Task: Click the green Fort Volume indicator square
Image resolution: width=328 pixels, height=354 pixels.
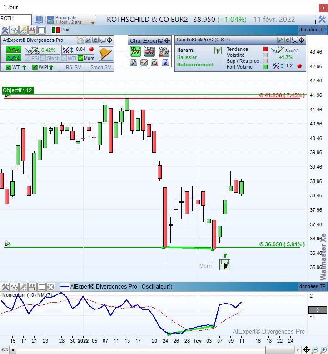Action: [265, 67]
